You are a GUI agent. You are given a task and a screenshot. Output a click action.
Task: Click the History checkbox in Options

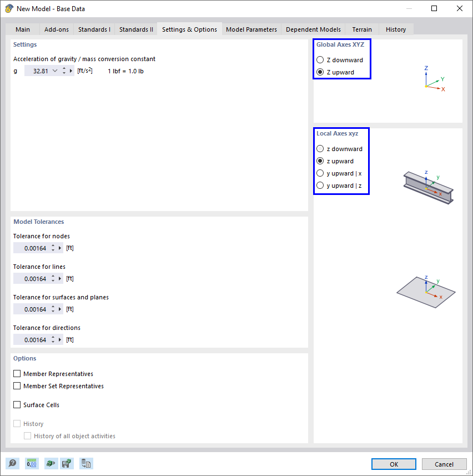(17, 423)
